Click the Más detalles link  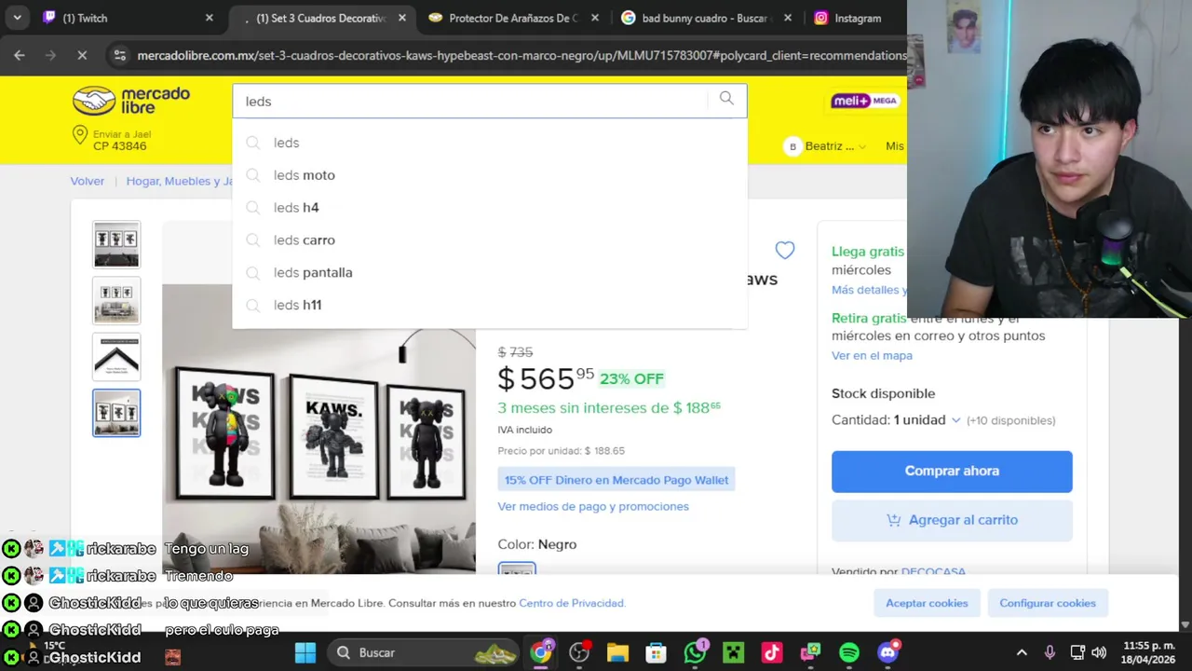coord(869,290)
